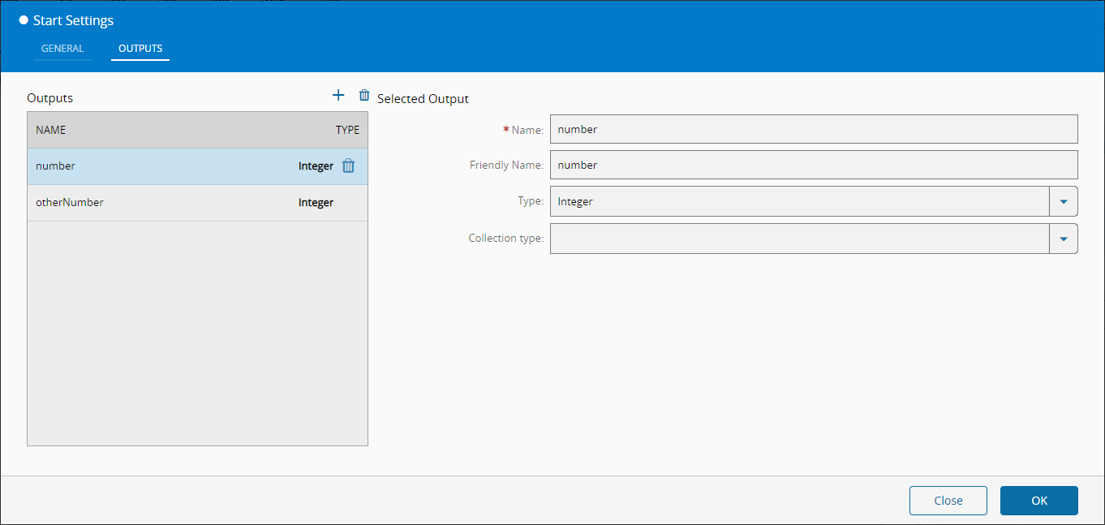Focus the Name input field
Screen dimensions: 1105x525
[814, 129]
